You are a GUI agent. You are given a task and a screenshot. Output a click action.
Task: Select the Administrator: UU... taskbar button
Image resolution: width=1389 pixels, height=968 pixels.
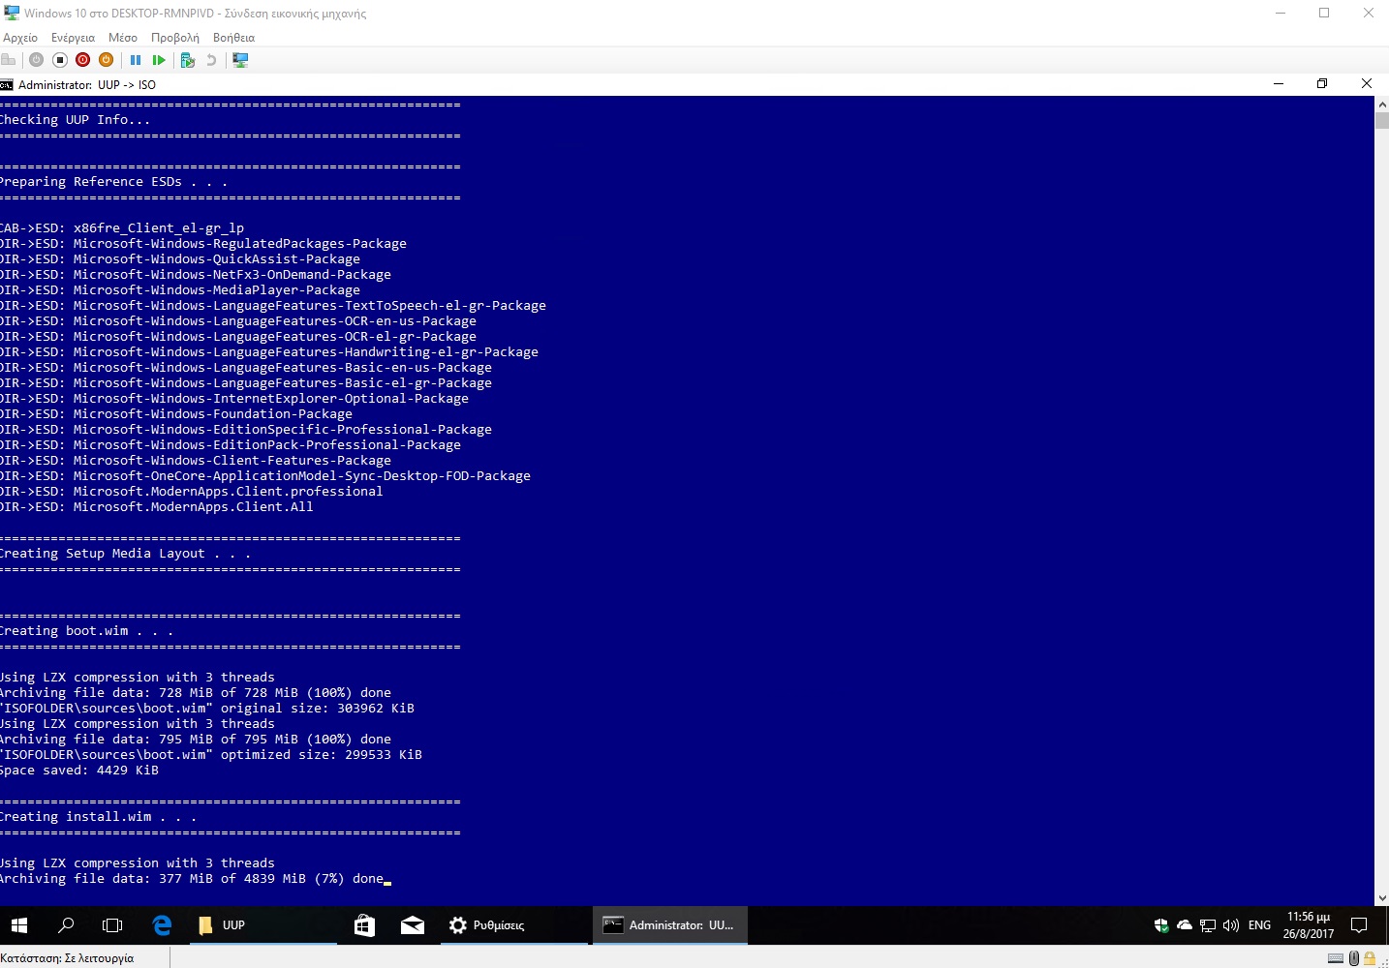(x=669, y=925)
